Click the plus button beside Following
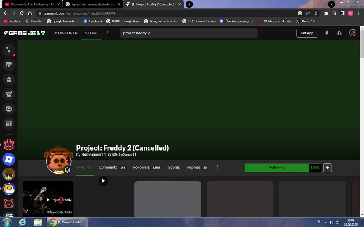 pos(327,168)
